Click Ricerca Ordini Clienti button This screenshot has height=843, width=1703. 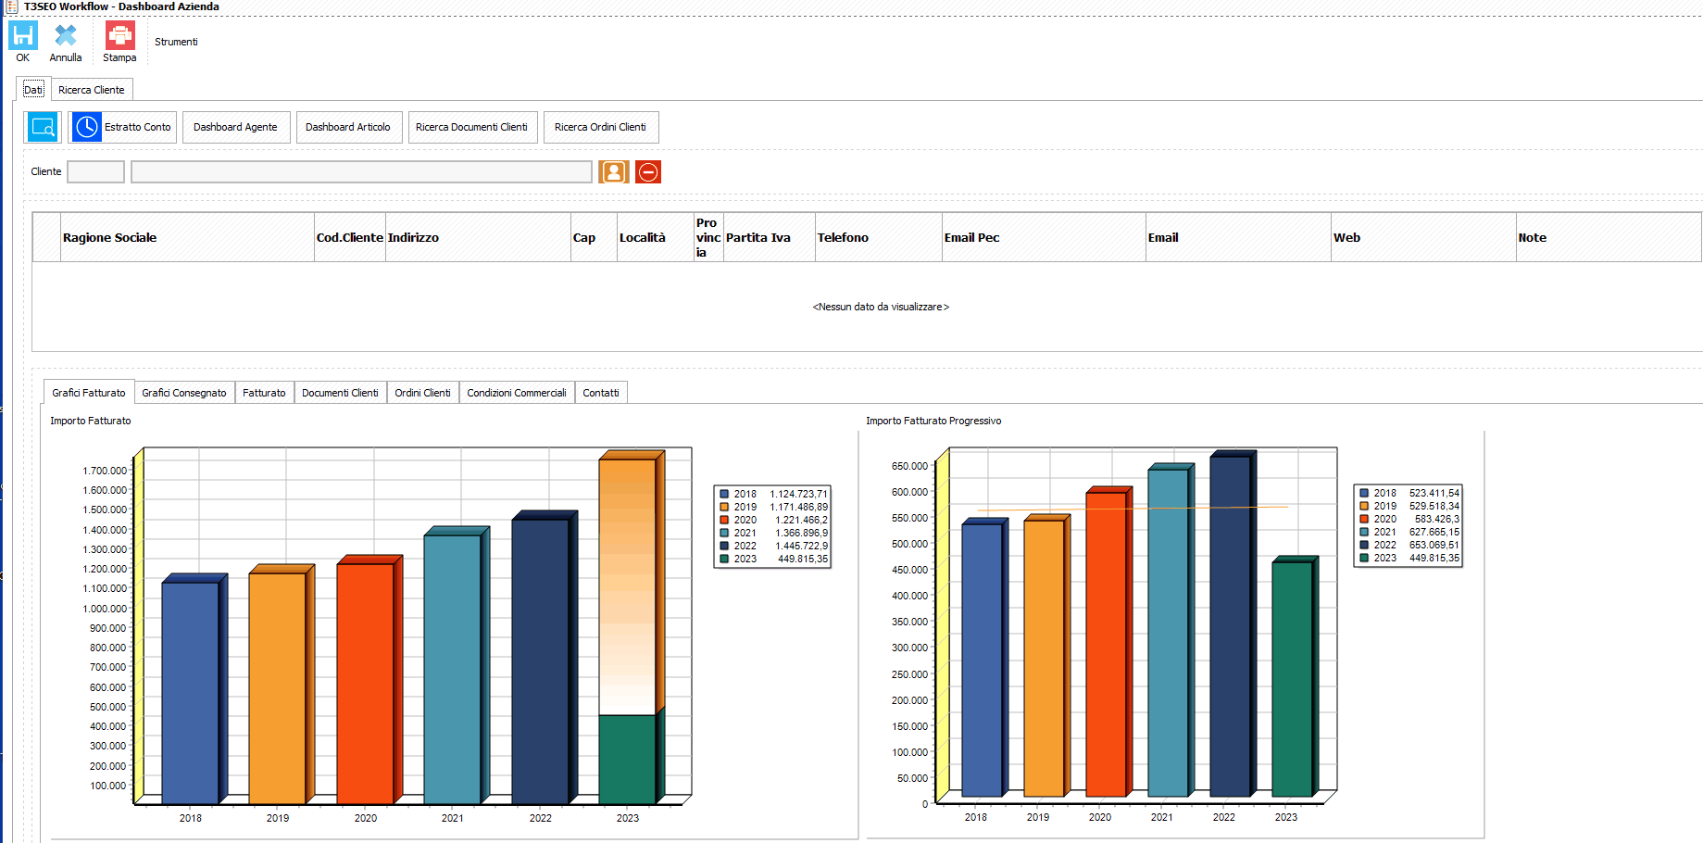click(601, 127)
